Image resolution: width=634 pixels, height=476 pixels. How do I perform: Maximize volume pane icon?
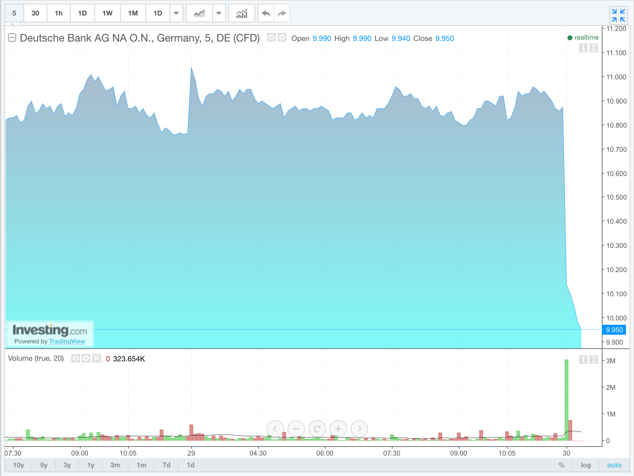coord(593,359)
